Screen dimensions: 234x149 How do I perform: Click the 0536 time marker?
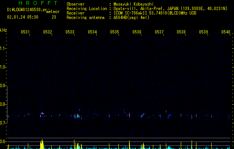point(137,32)
